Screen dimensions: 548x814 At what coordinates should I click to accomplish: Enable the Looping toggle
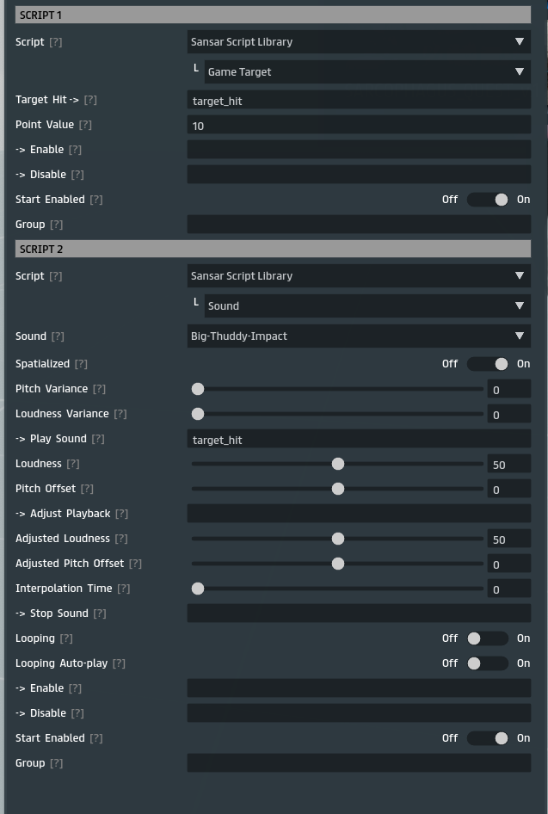click(x=488, y=638)
